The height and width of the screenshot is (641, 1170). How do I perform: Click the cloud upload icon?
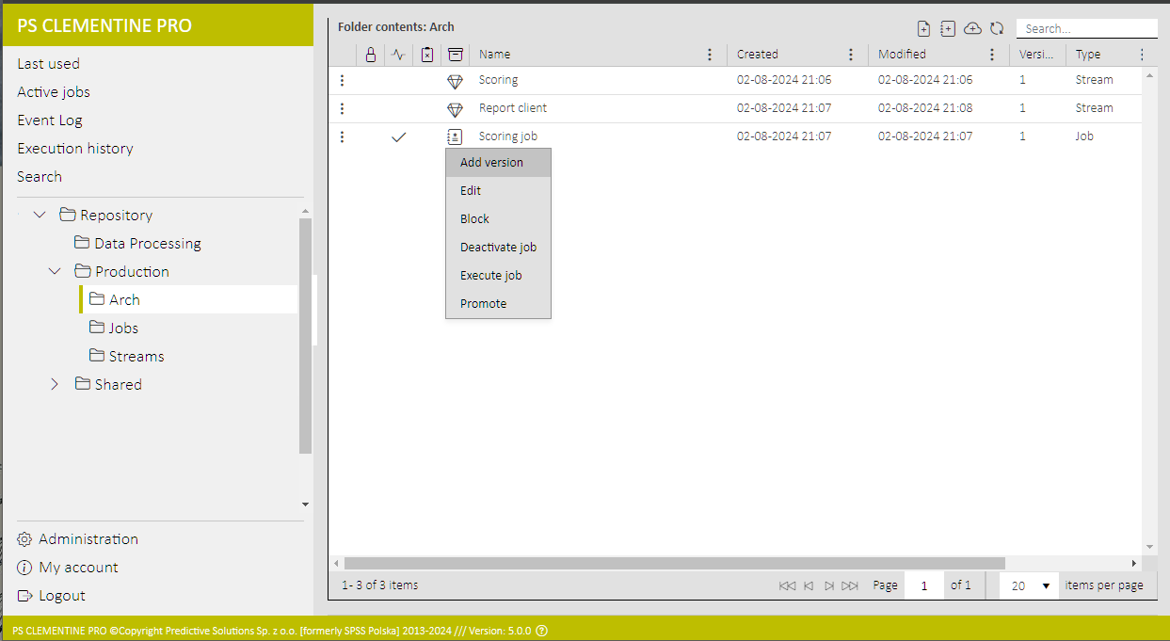pos(972,29)
